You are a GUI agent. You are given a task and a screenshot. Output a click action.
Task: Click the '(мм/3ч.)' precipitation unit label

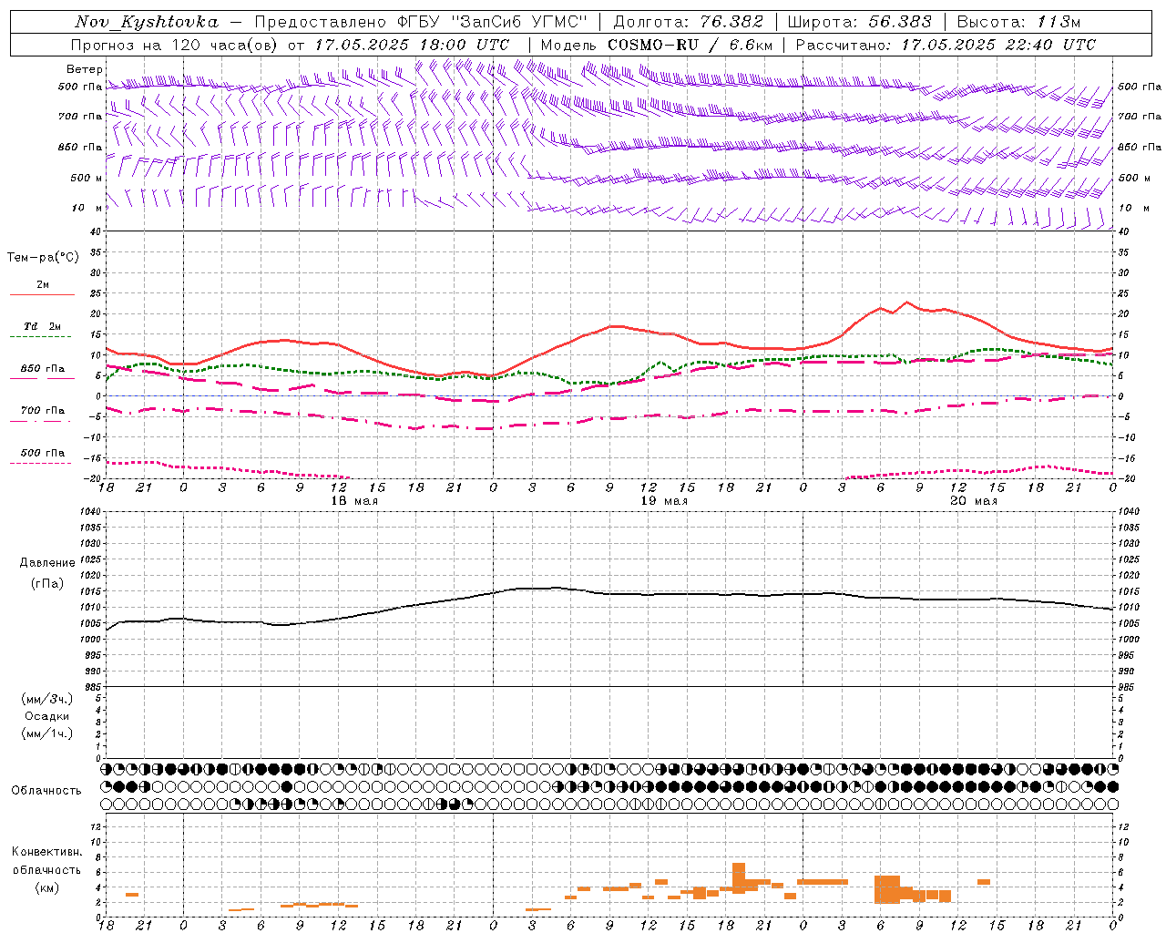[47, 699]
